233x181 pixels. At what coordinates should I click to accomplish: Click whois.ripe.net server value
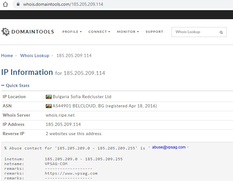(x=60, y=115)
